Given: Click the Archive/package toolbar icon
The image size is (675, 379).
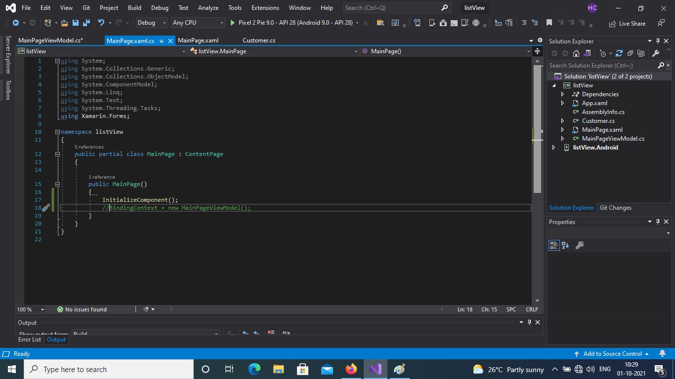Looking at the screenshot, I should coord(443,23).
